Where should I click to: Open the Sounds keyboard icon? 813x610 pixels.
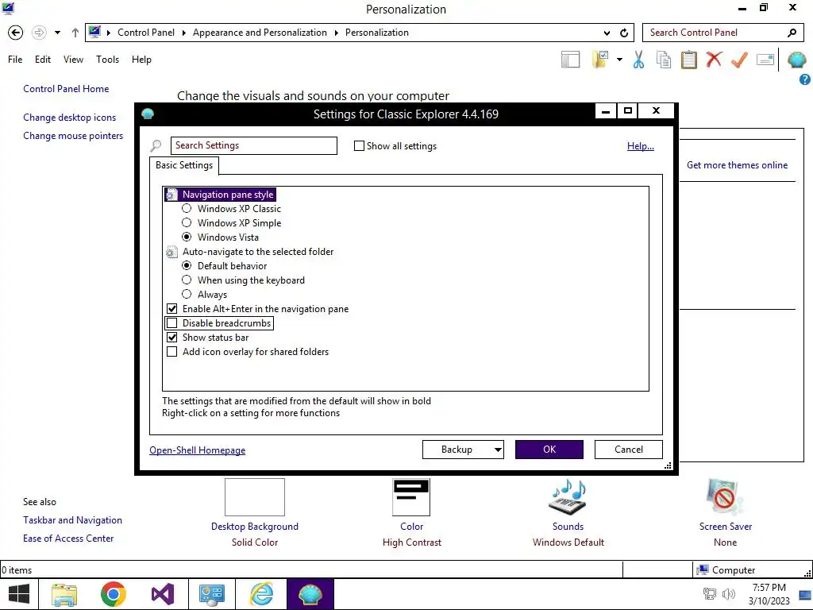[x=568, y=497]
